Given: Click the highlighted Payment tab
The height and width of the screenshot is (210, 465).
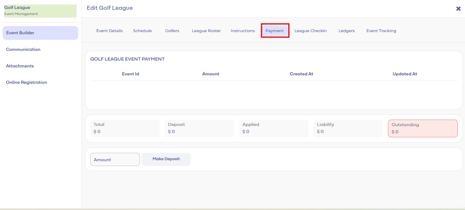Looking at the screenshot, I should [275, 31].
